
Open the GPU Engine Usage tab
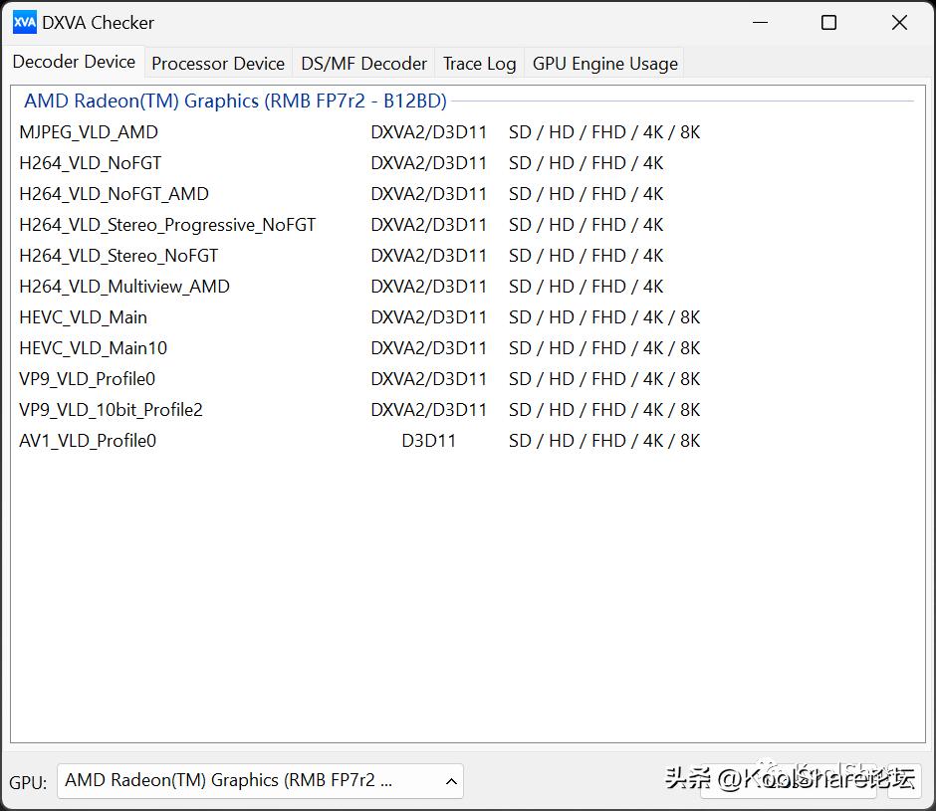tap(604, 64)
